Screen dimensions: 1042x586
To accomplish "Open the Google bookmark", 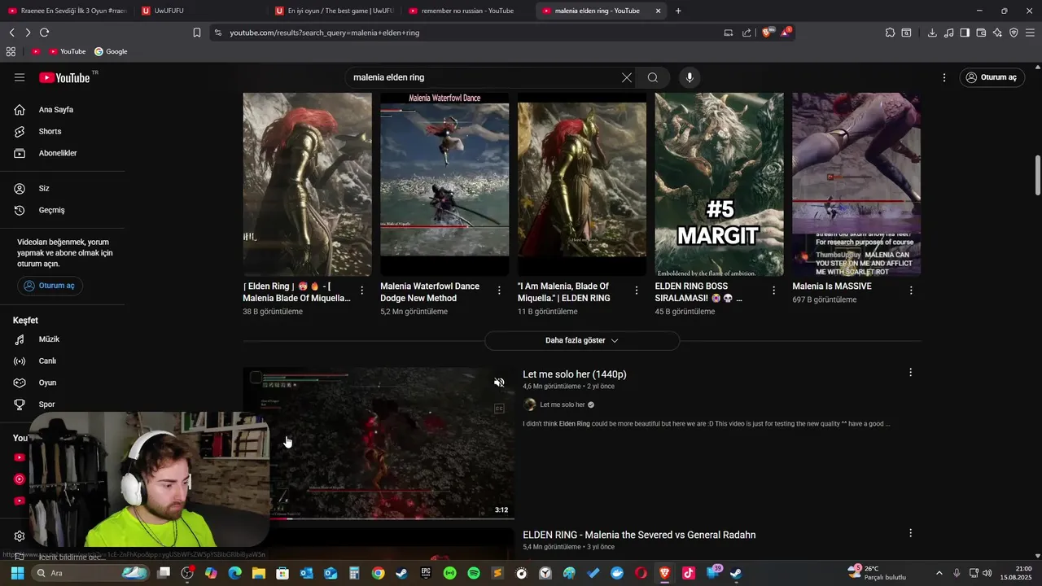I will [x=111, y=51].
